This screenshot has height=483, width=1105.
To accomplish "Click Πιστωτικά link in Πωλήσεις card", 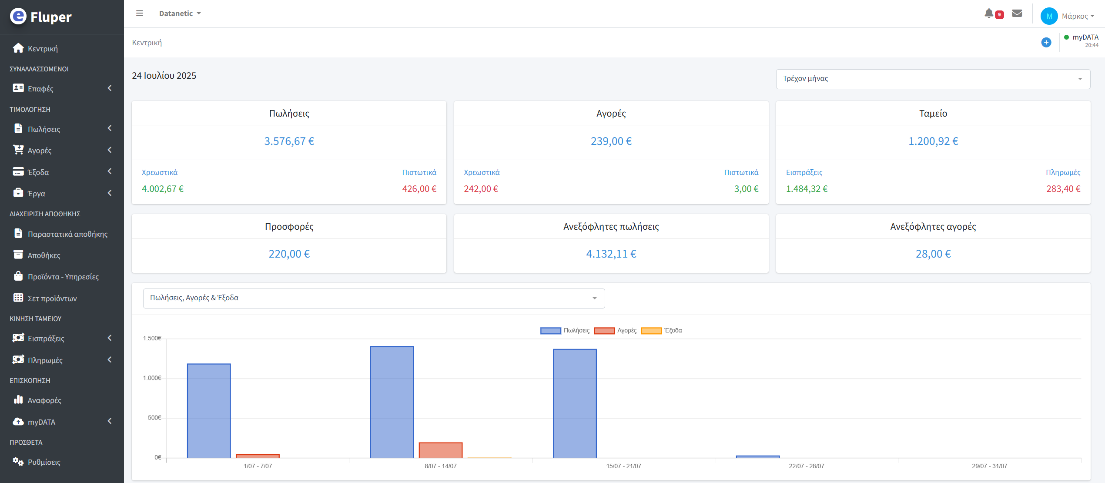I will click(x=419, y=172).
